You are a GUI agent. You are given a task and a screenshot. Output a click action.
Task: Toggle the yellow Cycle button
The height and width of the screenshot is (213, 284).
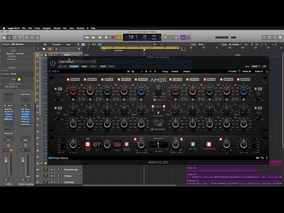click(119, 37)
